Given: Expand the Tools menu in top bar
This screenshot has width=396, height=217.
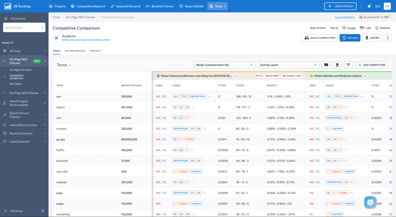Looking at the screenshot, I should [217, 6].
